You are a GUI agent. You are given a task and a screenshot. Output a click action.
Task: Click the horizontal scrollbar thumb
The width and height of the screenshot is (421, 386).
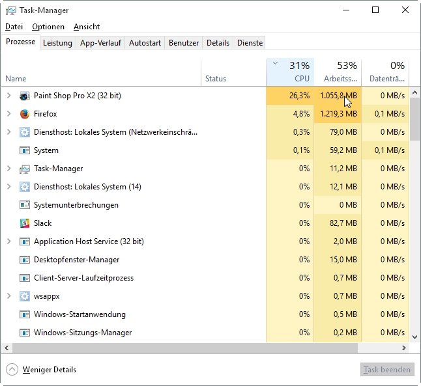pos(185,348)
